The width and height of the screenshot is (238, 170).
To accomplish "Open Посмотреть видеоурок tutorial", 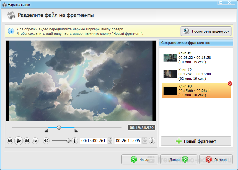I will (x=206, y=31).
